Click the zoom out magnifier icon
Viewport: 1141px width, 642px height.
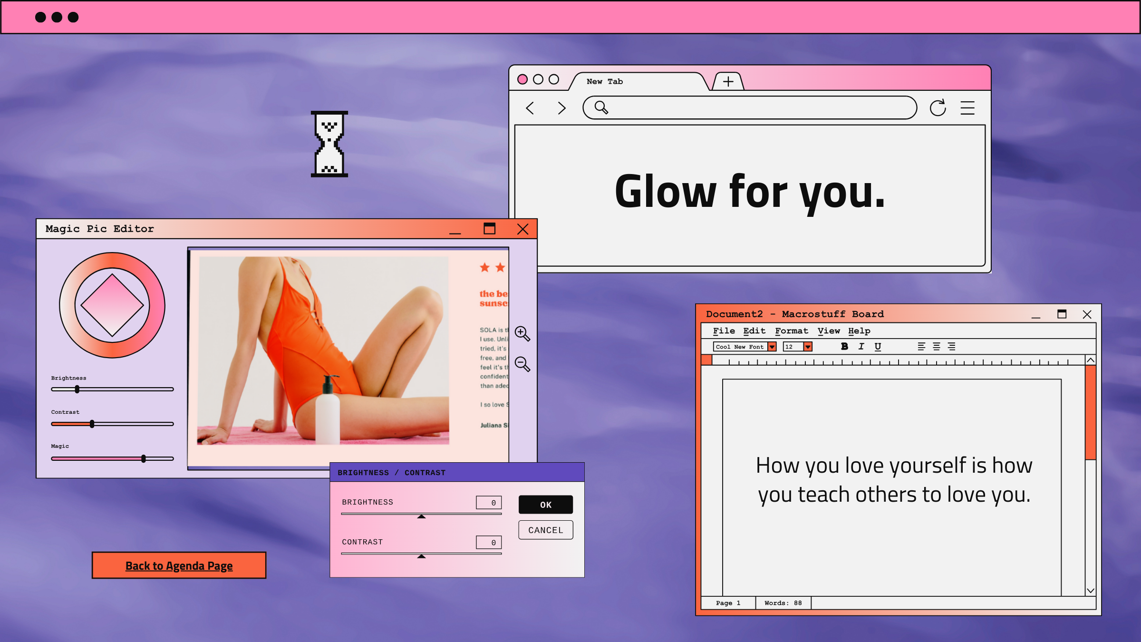[x=522, y=364]
